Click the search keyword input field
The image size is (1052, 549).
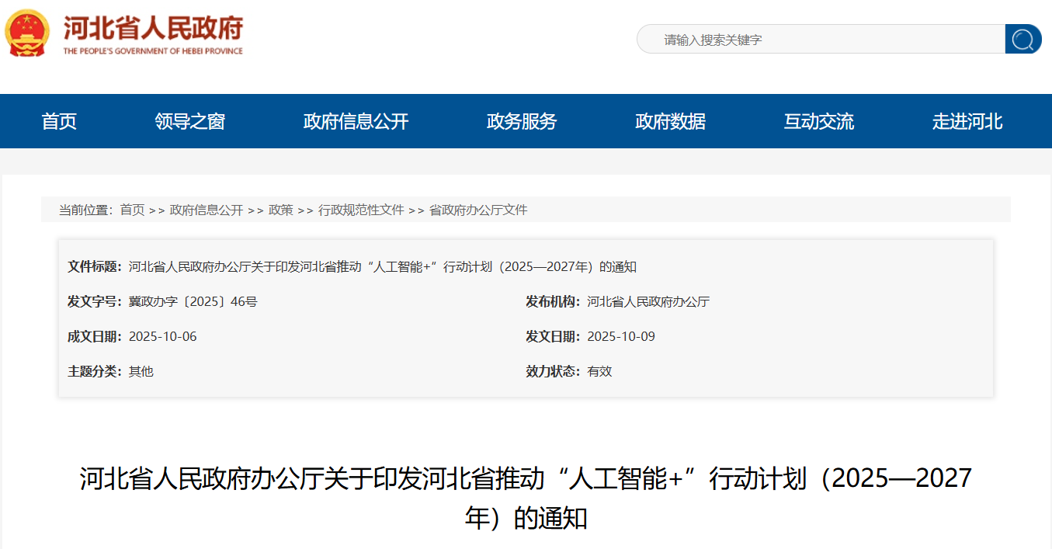[815, 39]
